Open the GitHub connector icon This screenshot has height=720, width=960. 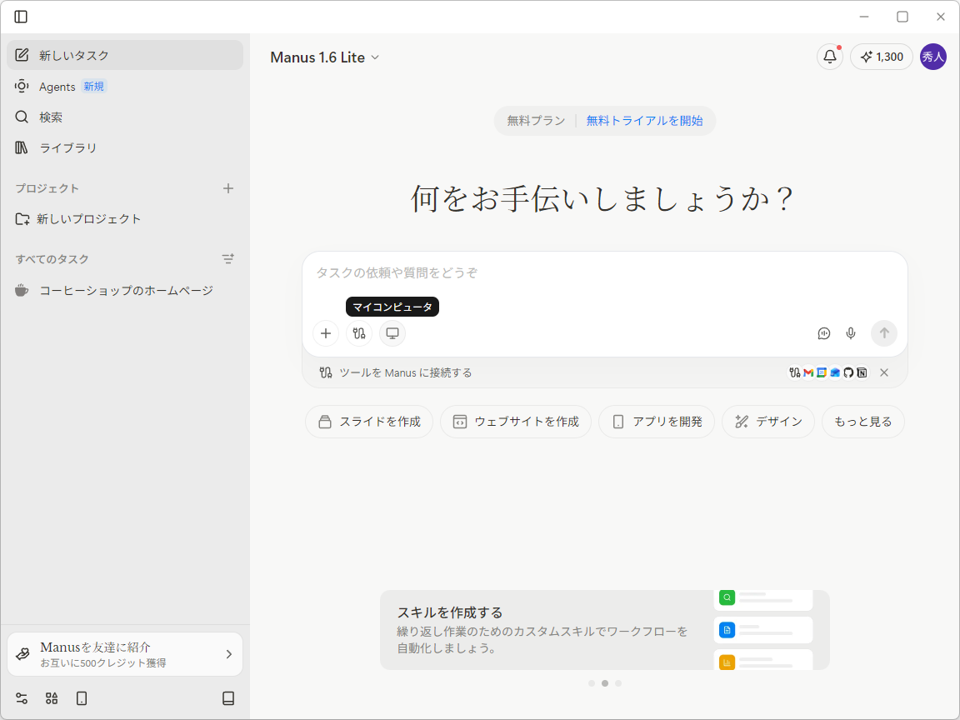[x=849, y=372]
